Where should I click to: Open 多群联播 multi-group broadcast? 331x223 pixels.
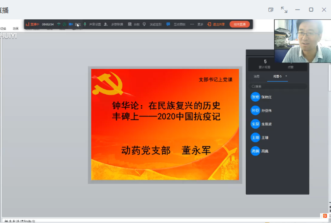tap(117, 24)
